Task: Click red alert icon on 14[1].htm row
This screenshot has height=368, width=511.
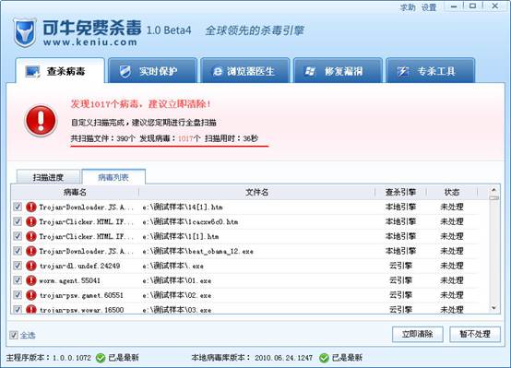Action: tap(31, 207)
